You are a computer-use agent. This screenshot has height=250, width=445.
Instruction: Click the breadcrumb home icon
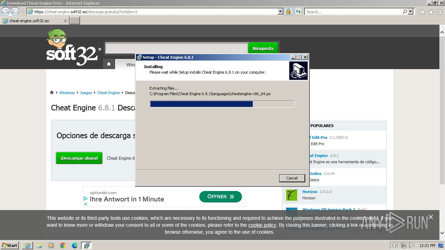(x=52, y=93)
